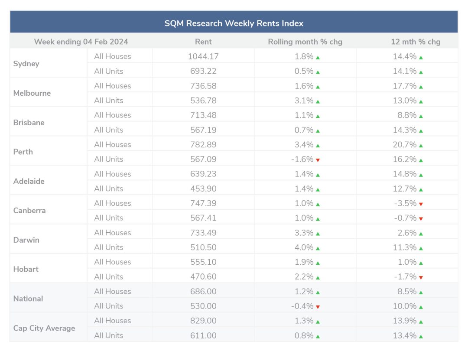Click the green up arrow beside 3.1%

point(318,101)
